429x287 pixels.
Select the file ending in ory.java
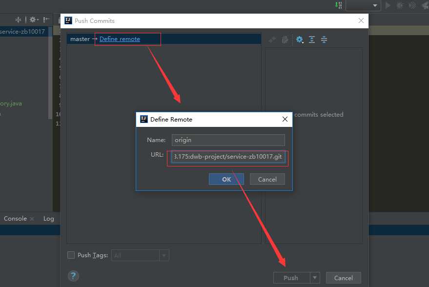click(11, 103)
